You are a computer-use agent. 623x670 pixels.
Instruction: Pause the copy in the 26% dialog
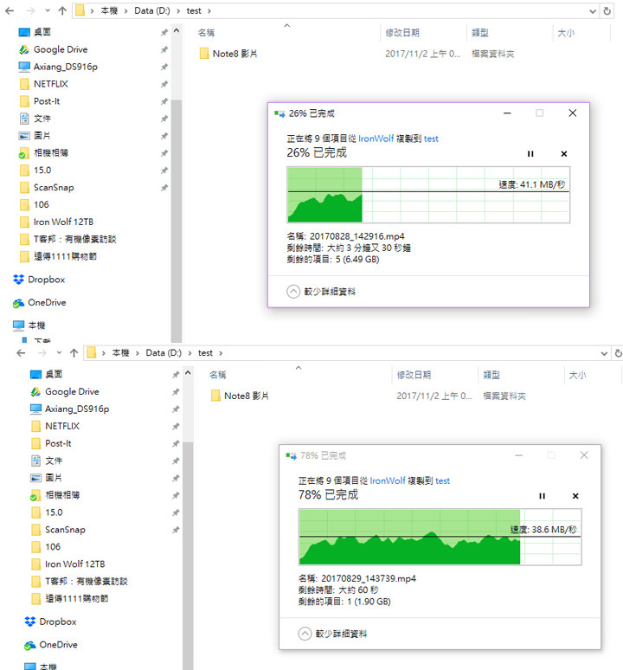(530, 154)
